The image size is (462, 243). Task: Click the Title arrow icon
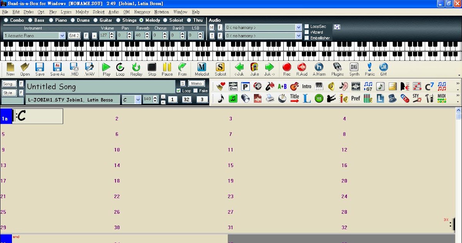point(295,98)
